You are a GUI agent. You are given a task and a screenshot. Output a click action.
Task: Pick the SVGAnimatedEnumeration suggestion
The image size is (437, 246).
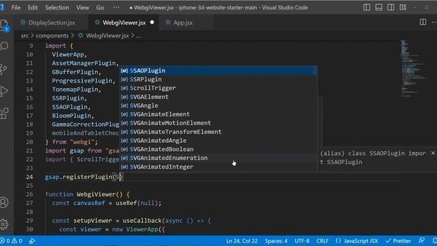pos(218,158)
